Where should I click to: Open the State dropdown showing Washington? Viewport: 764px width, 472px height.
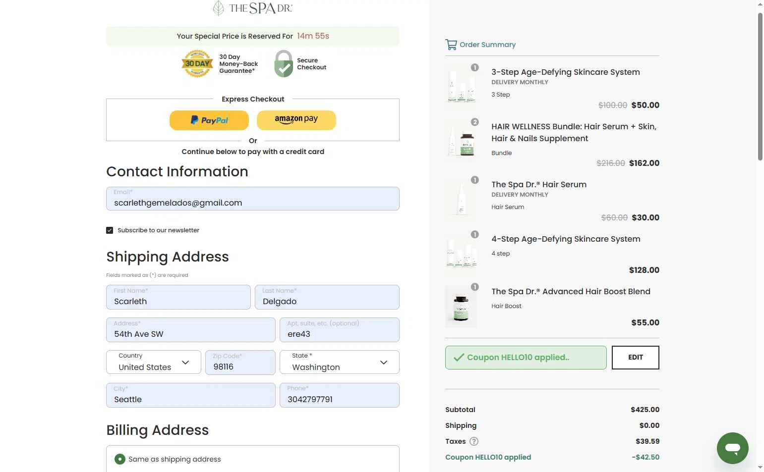click(x=340, y=362)
